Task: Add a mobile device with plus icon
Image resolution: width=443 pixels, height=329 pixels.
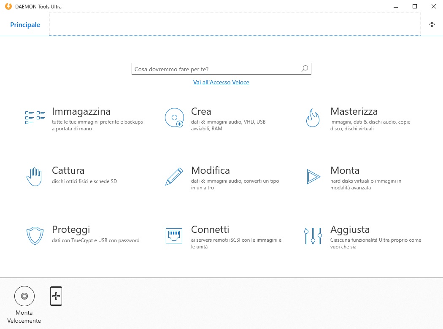Action: [x=56, y=296]
